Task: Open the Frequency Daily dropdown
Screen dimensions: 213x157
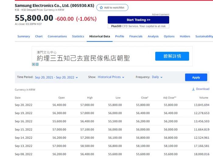Action: click(x=157, y=77)
